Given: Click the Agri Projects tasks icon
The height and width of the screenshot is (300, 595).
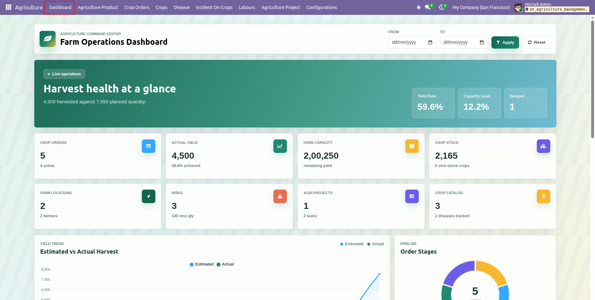Looking at the screenshot, I should point(412,196).
